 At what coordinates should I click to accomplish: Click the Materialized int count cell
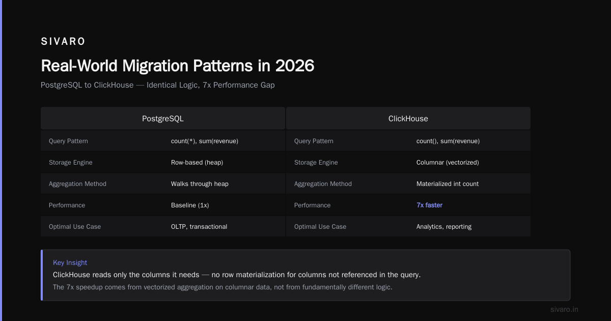coord(448,184)
